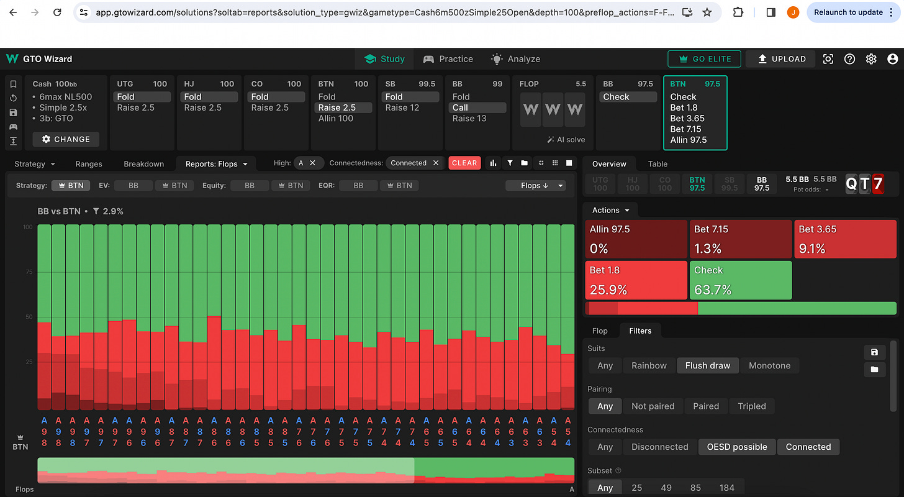The height and width of the screenshot is (497, 904).
Task: Click the GO ELITE button
Action: click(x=704, y=59)
